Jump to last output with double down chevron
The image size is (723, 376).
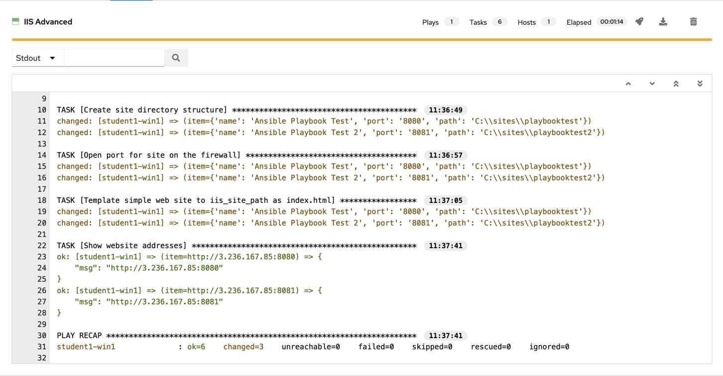pos(700,84)
